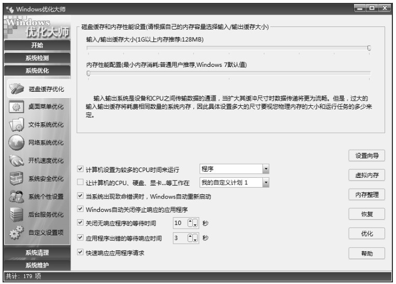
Task: Select the 系统优化 section
Action: (37, 70)
